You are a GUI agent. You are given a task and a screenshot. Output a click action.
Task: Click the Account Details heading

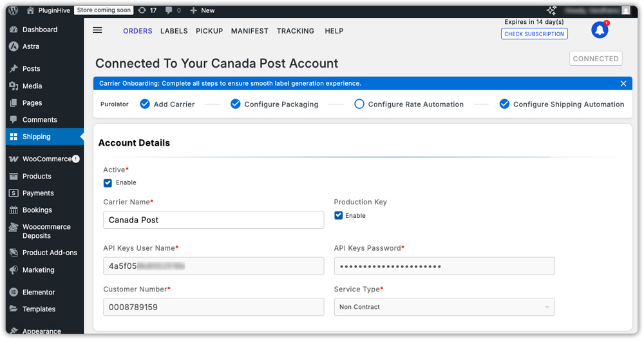point(134,142)
